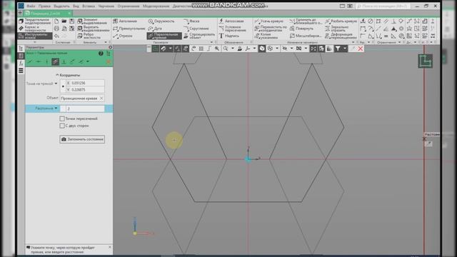Image resolution: width=457 pixels, height=257 pixels.
Task: Open file folder icon
Action: [x=64, y=21]
